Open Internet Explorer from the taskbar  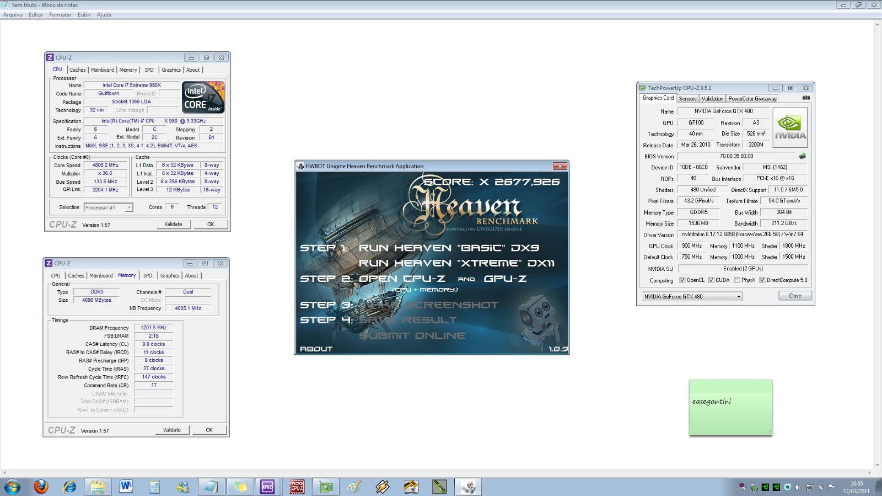[x=69, y=487]
